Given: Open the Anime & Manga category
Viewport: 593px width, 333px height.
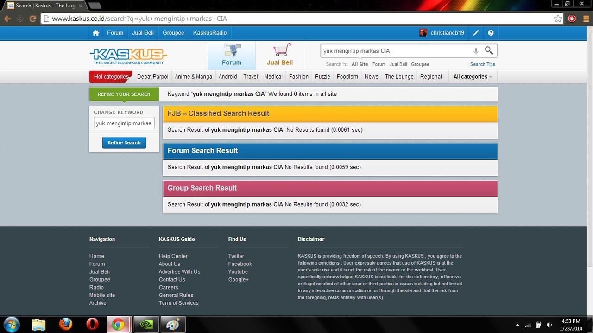Looking at the screenshot, I should [x=193, y=77].
